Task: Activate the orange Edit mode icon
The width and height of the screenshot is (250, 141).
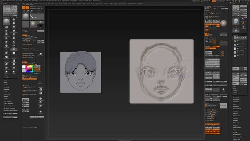Action: click(x=24, y=7)
